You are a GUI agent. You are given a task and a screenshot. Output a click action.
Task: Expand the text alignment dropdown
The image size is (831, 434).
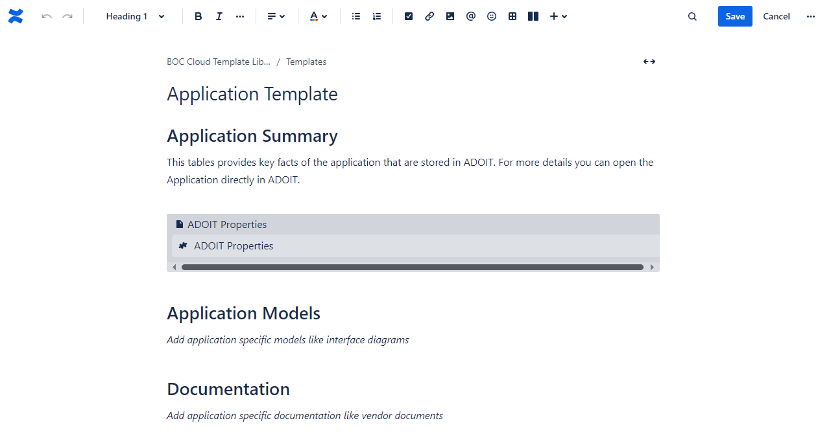(x=276, y=16)
